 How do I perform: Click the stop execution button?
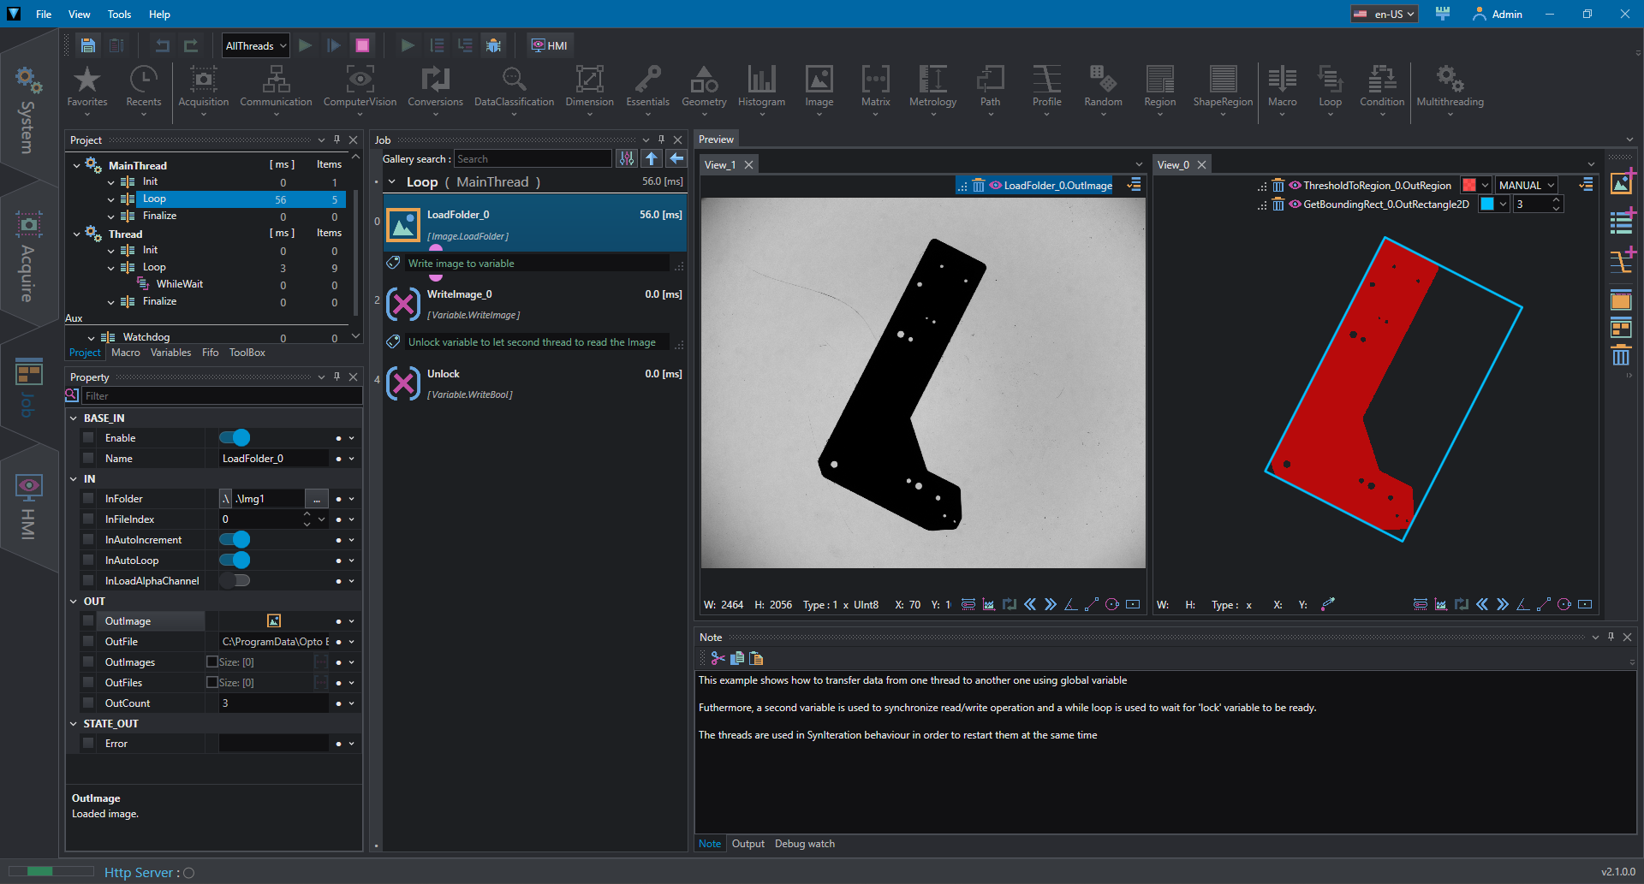pyautogui.click(x=362, y=45)
